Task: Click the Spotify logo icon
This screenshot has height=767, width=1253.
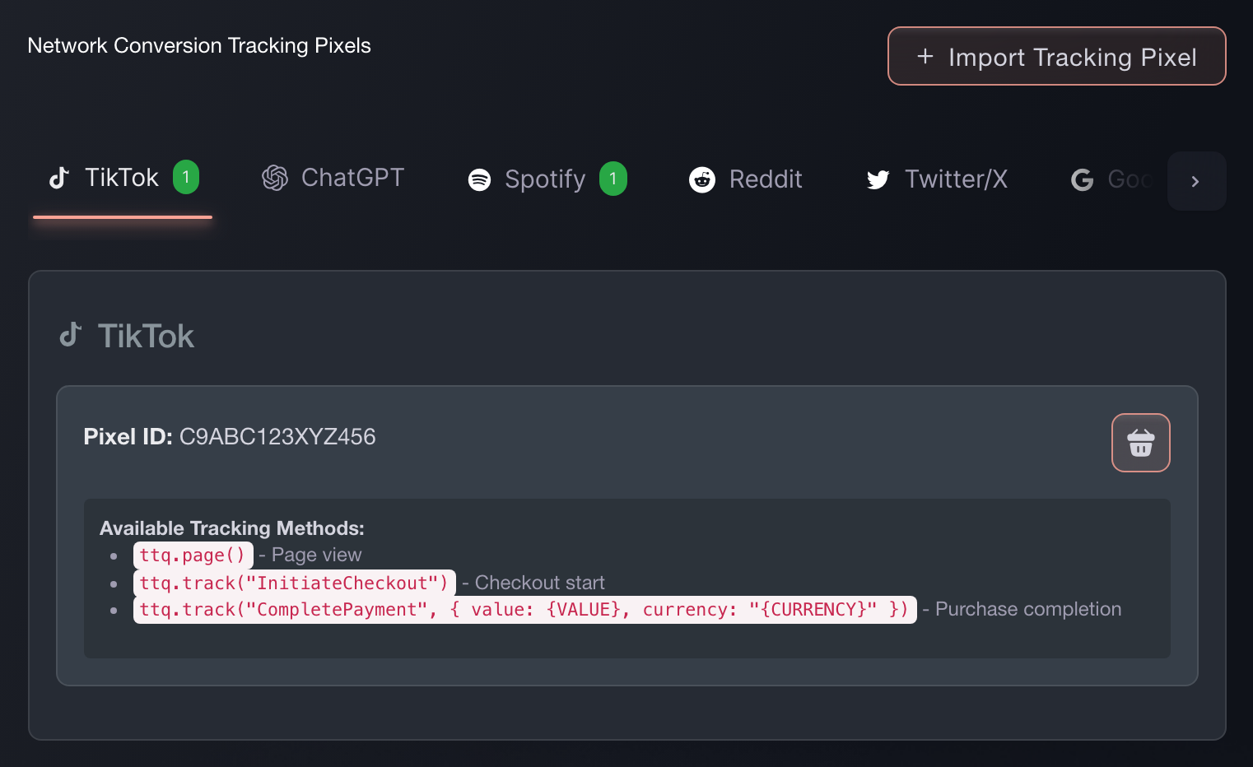Action: coord(479,179)
